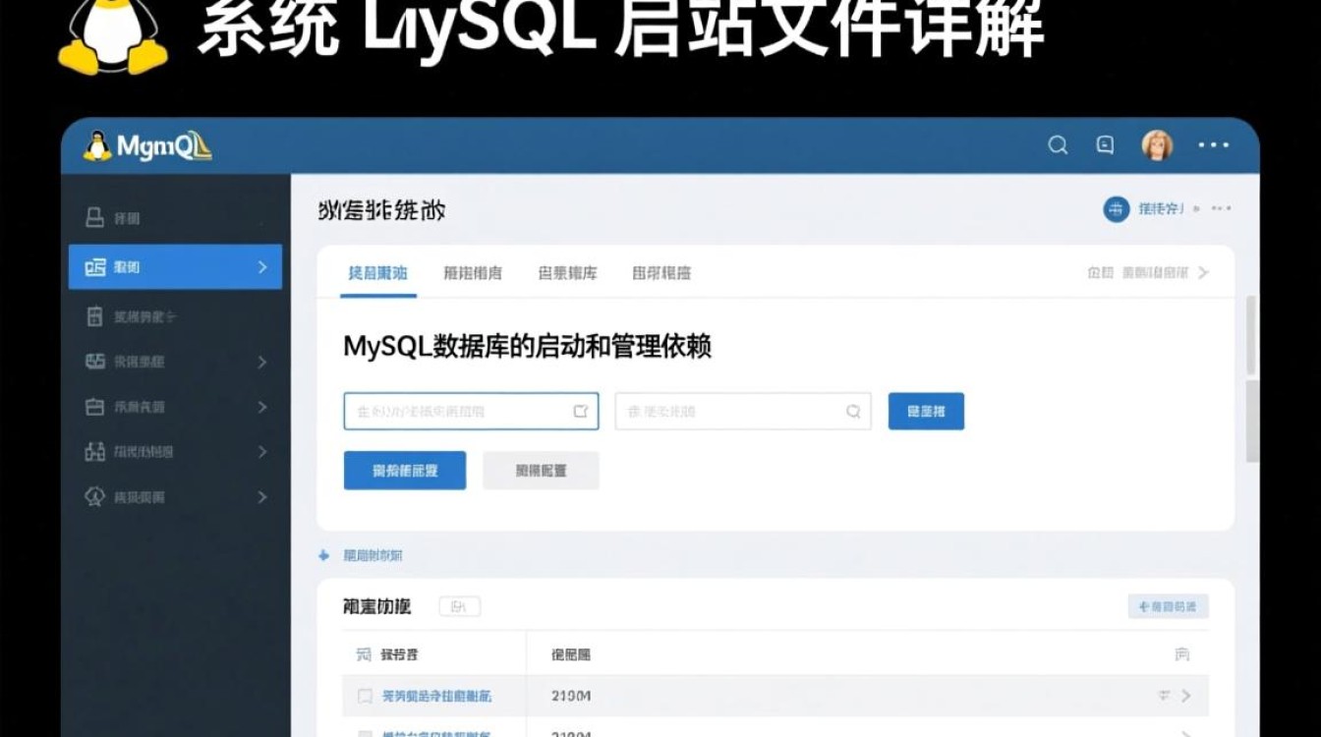Click the blue search button beside the input fields
The height and width of the screenshot is (737, 1321).
(x=925, y=411)
